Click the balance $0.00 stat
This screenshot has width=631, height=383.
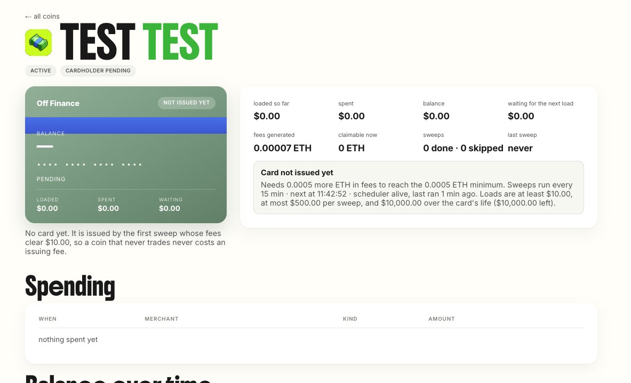click(x=436, y=116)
